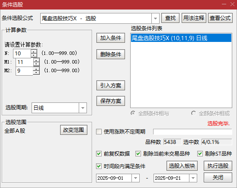Viewport: 237px width, 188px height.
Task: Select 全部条件相与 radio button
Action: pos(133,113)
